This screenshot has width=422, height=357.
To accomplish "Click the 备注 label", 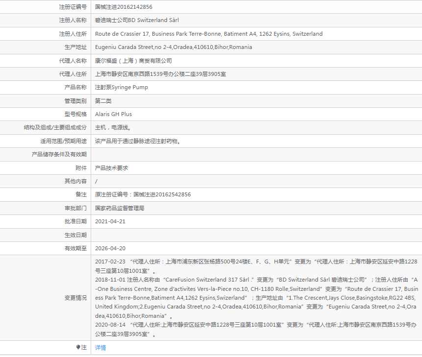I will (81, 194).
